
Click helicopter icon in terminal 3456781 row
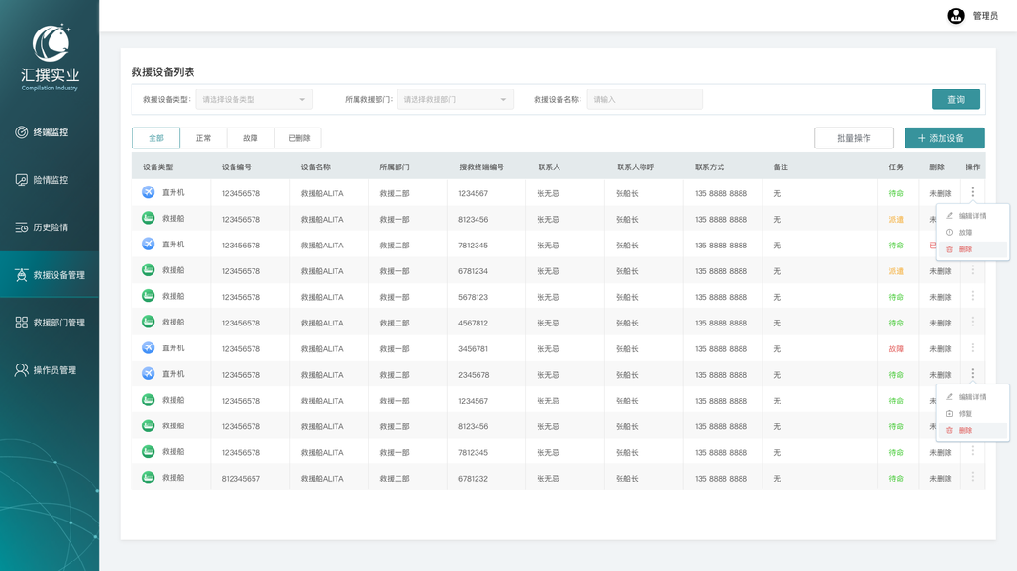pos(149,347)
